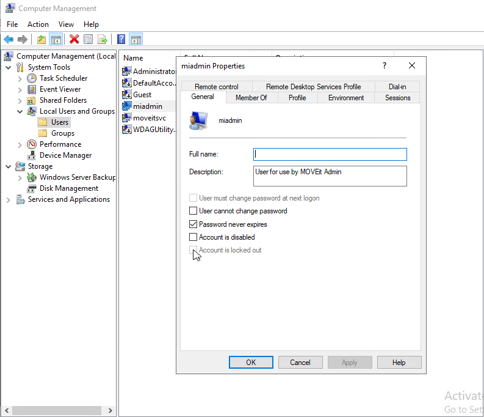The image size is (484, 417).
Task: Enable User cannot change password checkbox
Action: click(x=193, y=211)
